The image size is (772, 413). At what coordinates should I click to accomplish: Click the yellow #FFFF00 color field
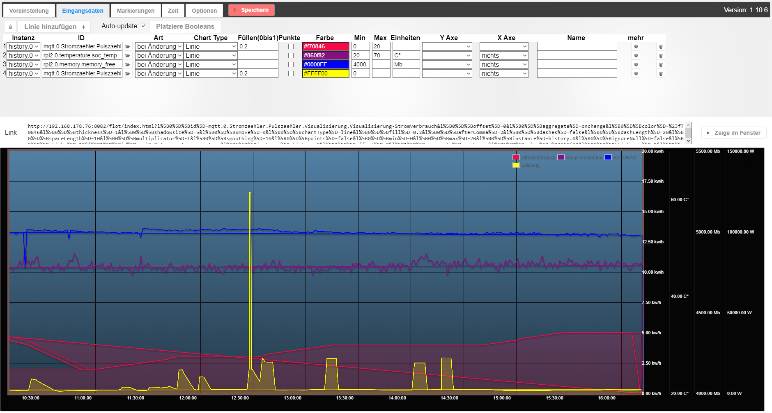pyautogui.click(x=325, y=74)
